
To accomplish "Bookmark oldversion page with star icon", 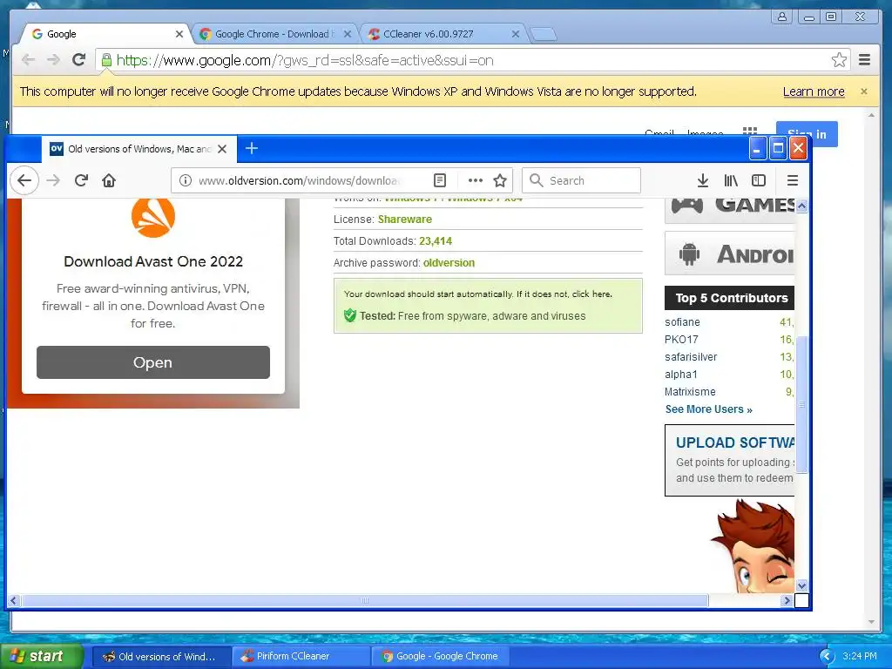I will click(500, 180).
